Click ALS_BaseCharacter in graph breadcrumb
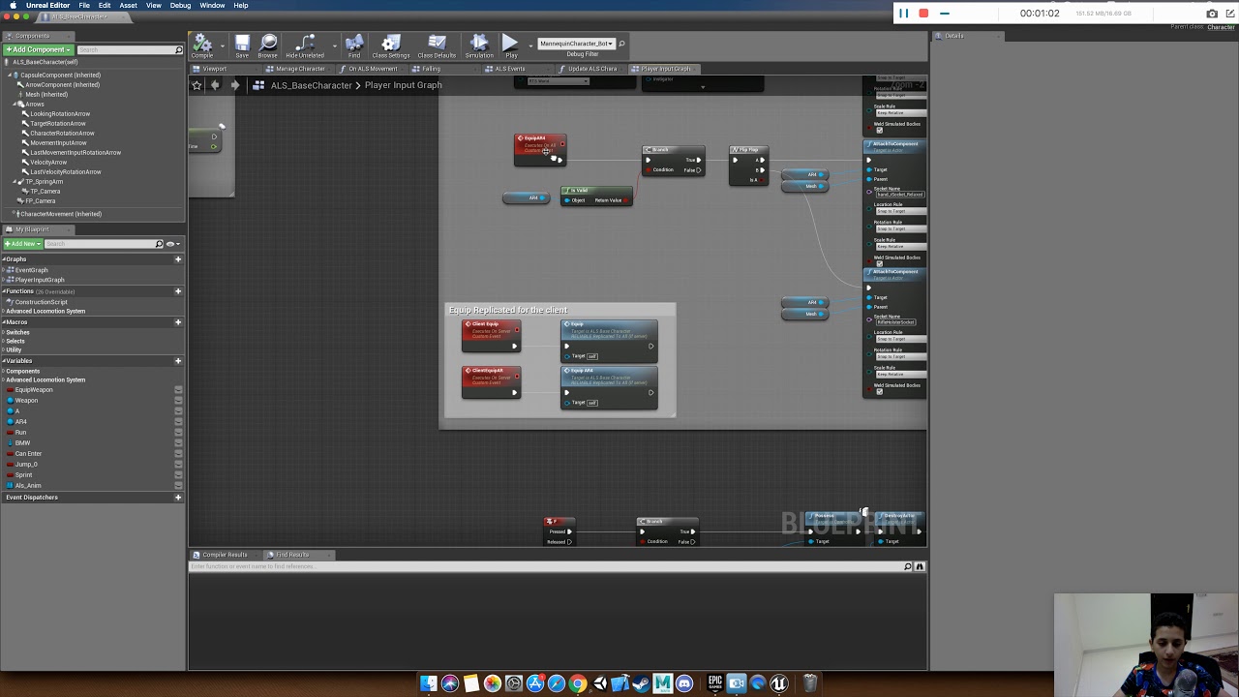The width and height of the screenshot is (1239, 697). click(311, 85)
